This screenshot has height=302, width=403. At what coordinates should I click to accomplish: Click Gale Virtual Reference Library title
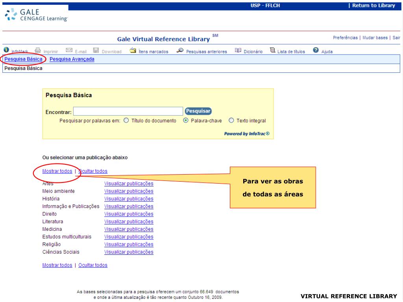[x=163, y=39]
